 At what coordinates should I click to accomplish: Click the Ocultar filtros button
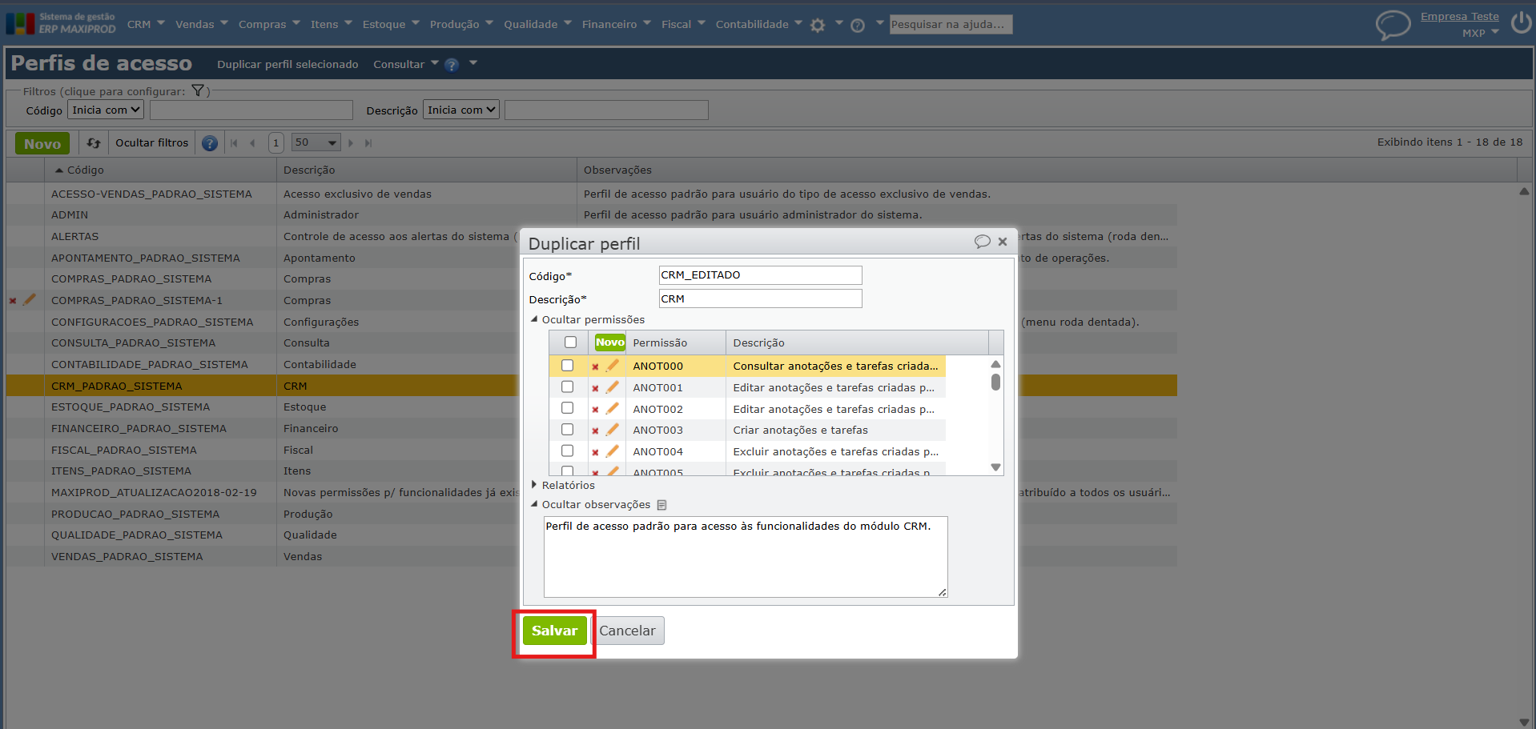[x=152, y=143]
